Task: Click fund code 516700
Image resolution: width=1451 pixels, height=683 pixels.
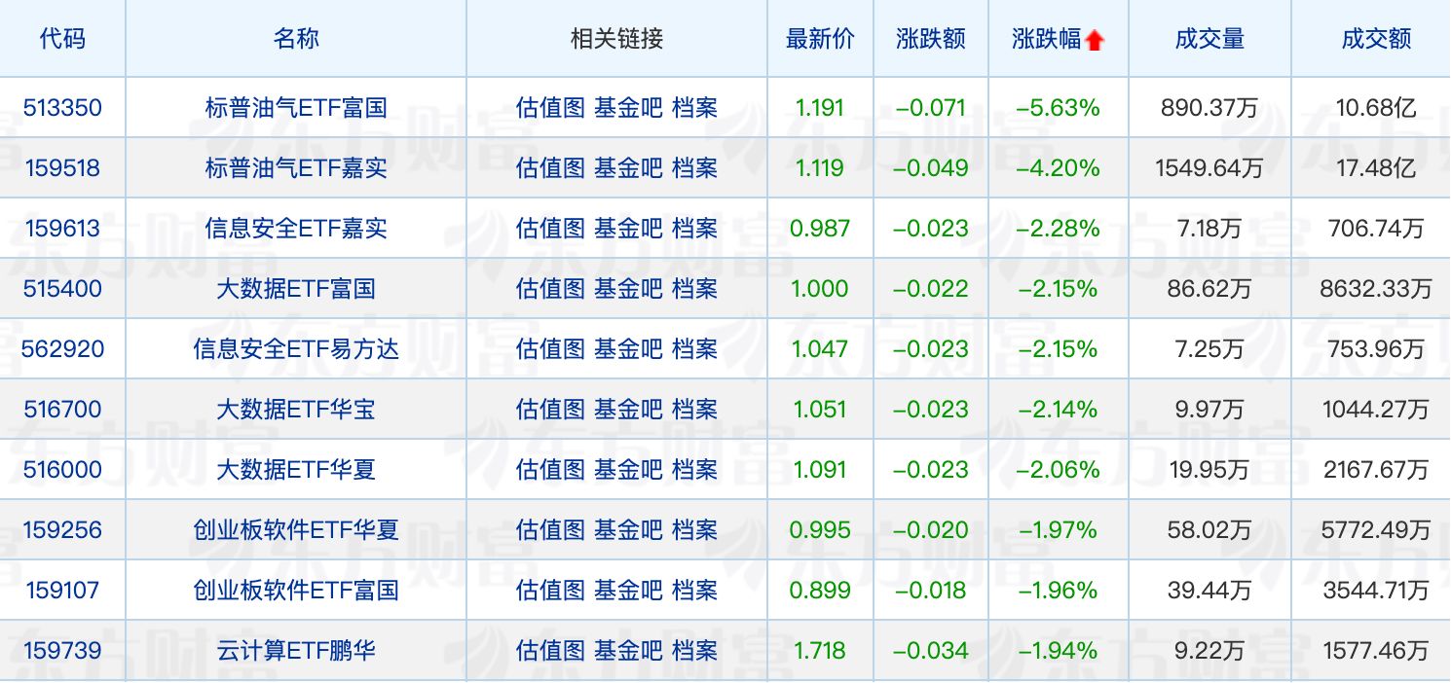Action: [x=63, y=409]
